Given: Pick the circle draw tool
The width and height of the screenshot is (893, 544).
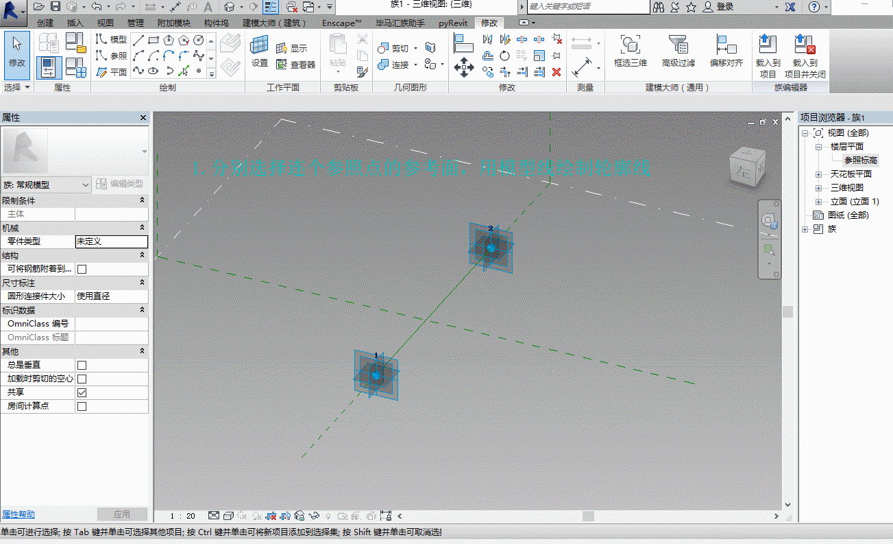Looking at the screenshot, I should pyautogui.click(x=199, y=39).
